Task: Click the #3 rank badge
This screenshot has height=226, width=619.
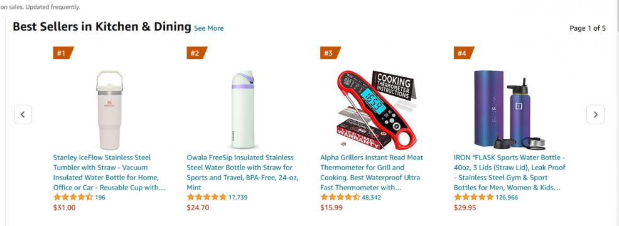Action: 330,53
